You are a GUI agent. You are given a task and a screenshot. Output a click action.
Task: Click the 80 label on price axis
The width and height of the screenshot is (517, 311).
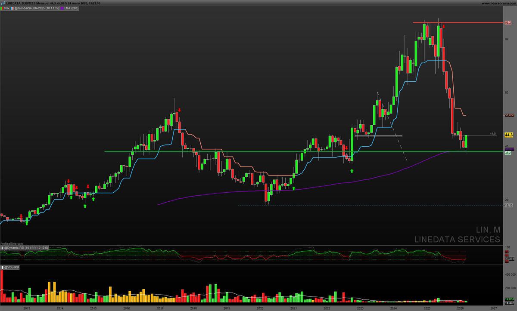pos(507,39)
